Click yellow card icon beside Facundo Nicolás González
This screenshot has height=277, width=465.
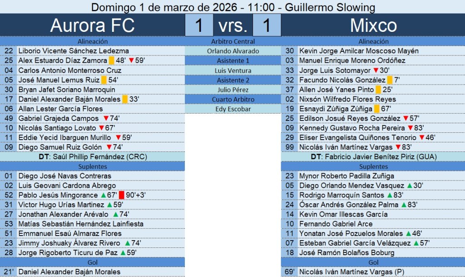[390, 80]
